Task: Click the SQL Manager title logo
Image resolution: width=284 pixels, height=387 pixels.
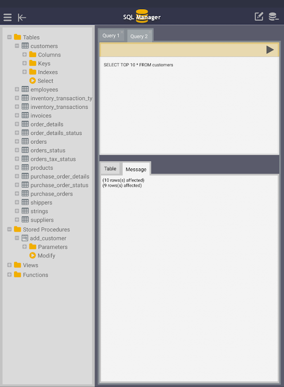Action: (x=142, y=17)
